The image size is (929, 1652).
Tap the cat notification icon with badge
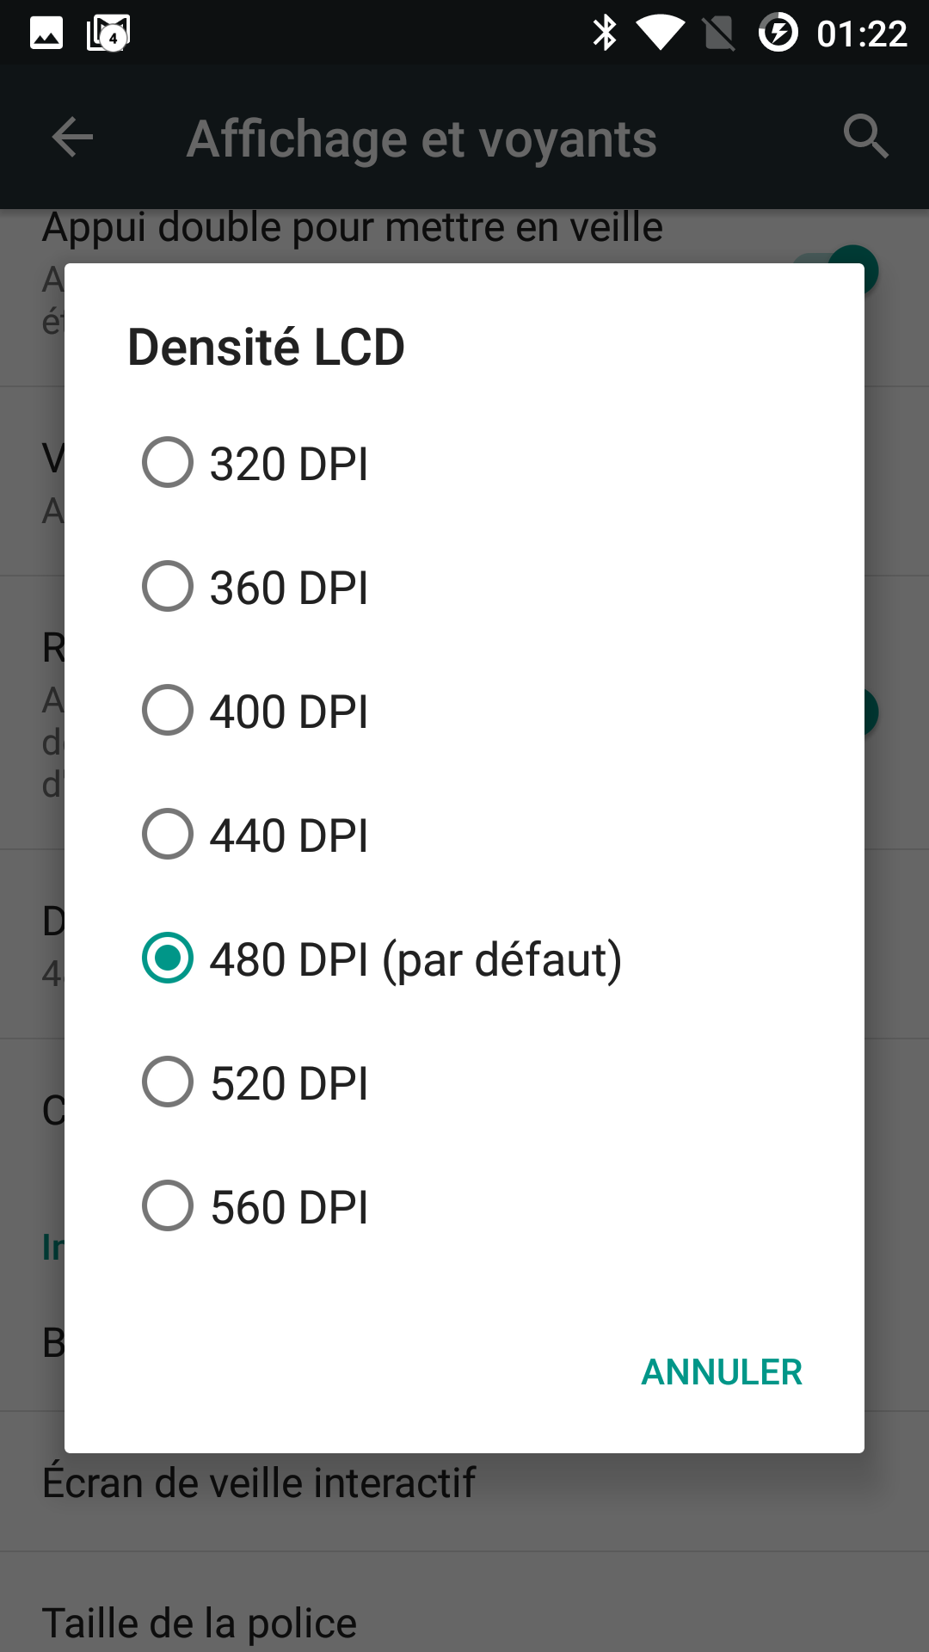(108, 34)
